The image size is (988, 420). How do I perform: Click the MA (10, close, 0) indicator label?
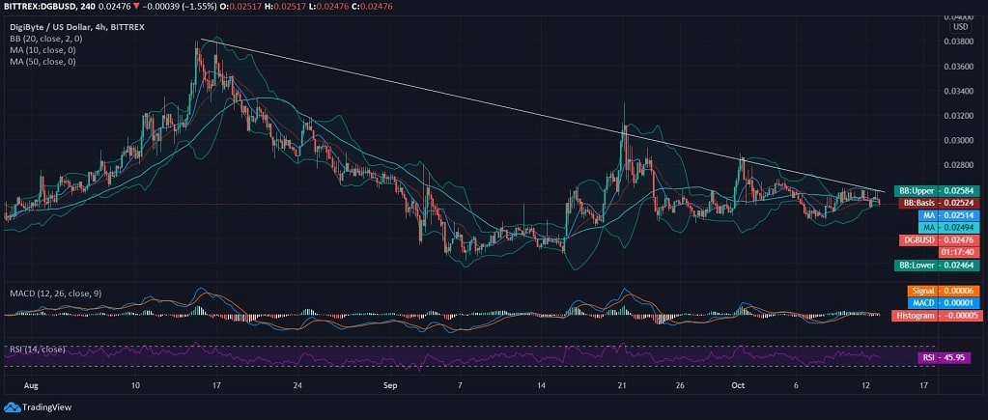(x=42, y=50)
